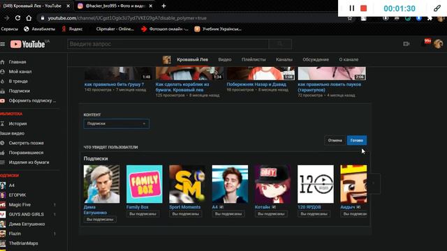Open A4 channel in sidebar subscriptions

click(x=11, y=185)
